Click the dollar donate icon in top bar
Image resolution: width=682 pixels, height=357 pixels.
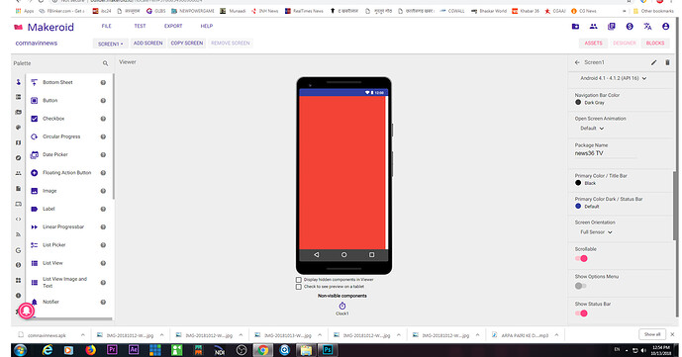630,27
